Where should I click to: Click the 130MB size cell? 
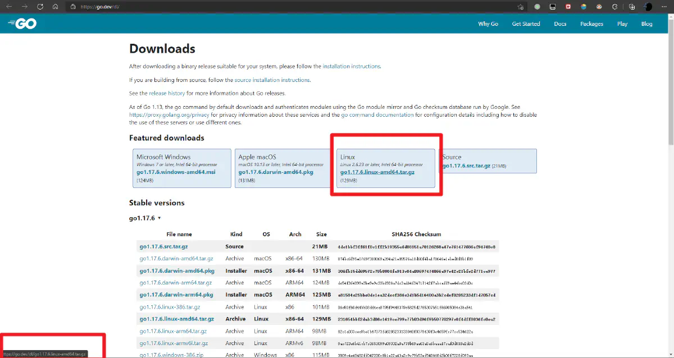pos(321,259)
